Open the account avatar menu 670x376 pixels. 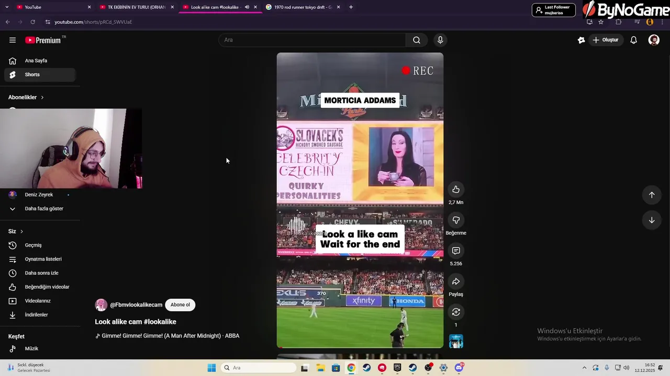(x=654, y=40)
